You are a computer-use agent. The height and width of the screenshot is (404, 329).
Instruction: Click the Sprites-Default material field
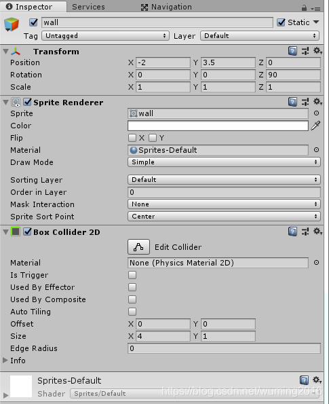pyautogui.click(x=218, y=150)
